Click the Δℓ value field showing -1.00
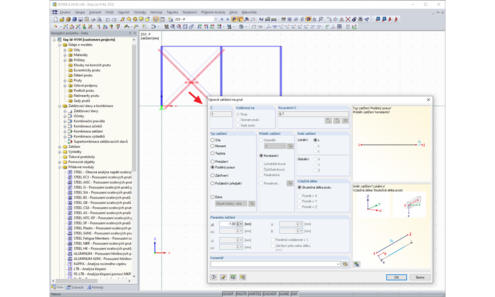495x297 pixels. tap(227, 224)
